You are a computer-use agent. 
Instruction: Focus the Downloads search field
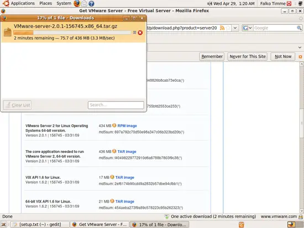pos(116,105)
